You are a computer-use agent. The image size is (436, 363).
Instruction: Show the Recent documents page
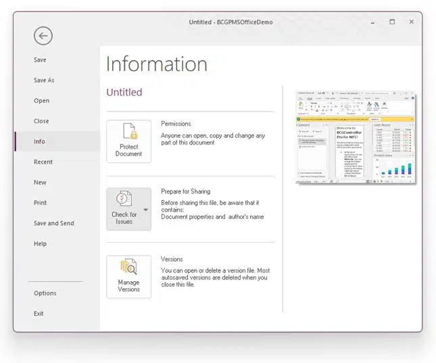point(43,162)
